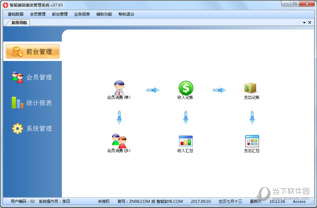Open the 支出汇总 grid icon
Image resolution: width=317 pixels, height=208 pixels.
[252, 141]
